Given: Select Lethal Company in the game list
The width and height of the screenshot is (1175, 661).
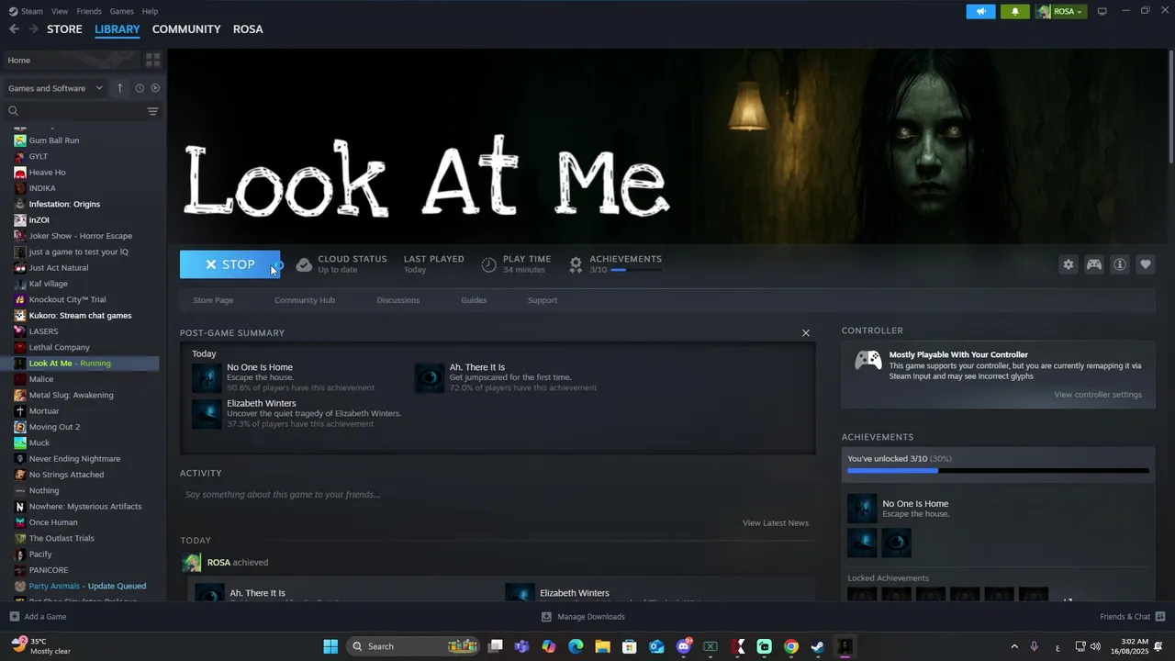Looking at the screenshot, I should click(59, 347).
